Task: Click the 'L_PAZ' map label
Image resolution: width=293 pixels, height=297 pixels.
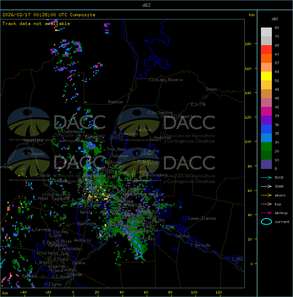Action: [238, 259]
